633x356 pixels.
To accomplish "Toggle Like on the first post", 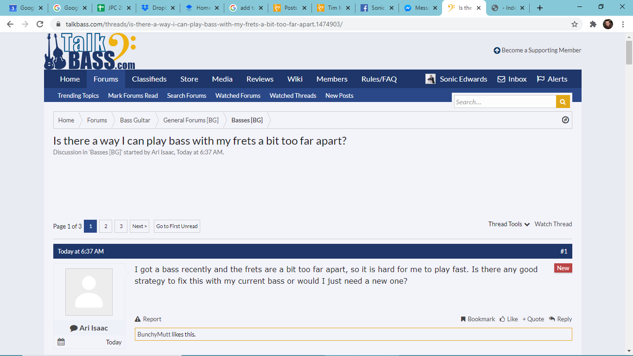I will pyautogui.click(x=509, y=319).
